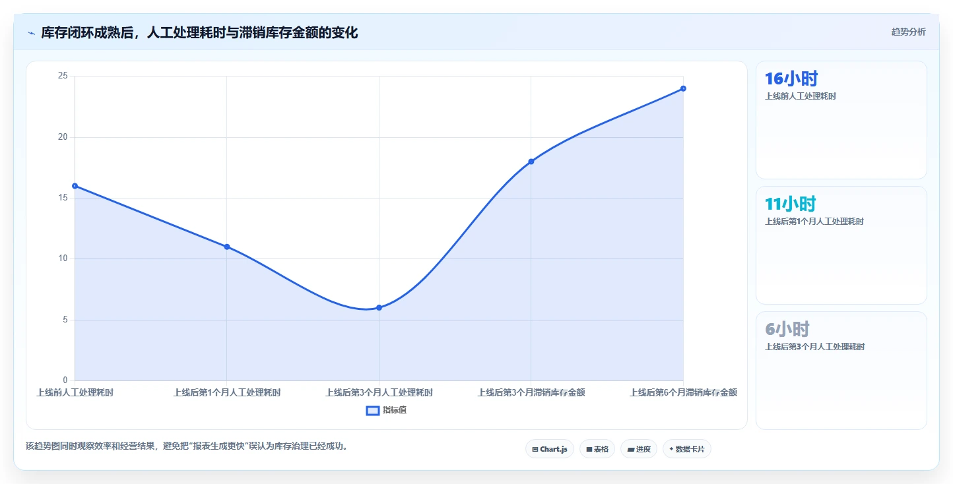
Task: Click the 趋势分析 label in the header
Action: coord(908,32)
